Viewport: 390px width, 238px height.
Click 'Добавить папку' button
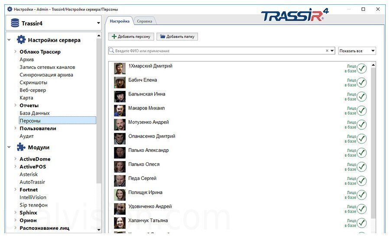tap(177, 36)
